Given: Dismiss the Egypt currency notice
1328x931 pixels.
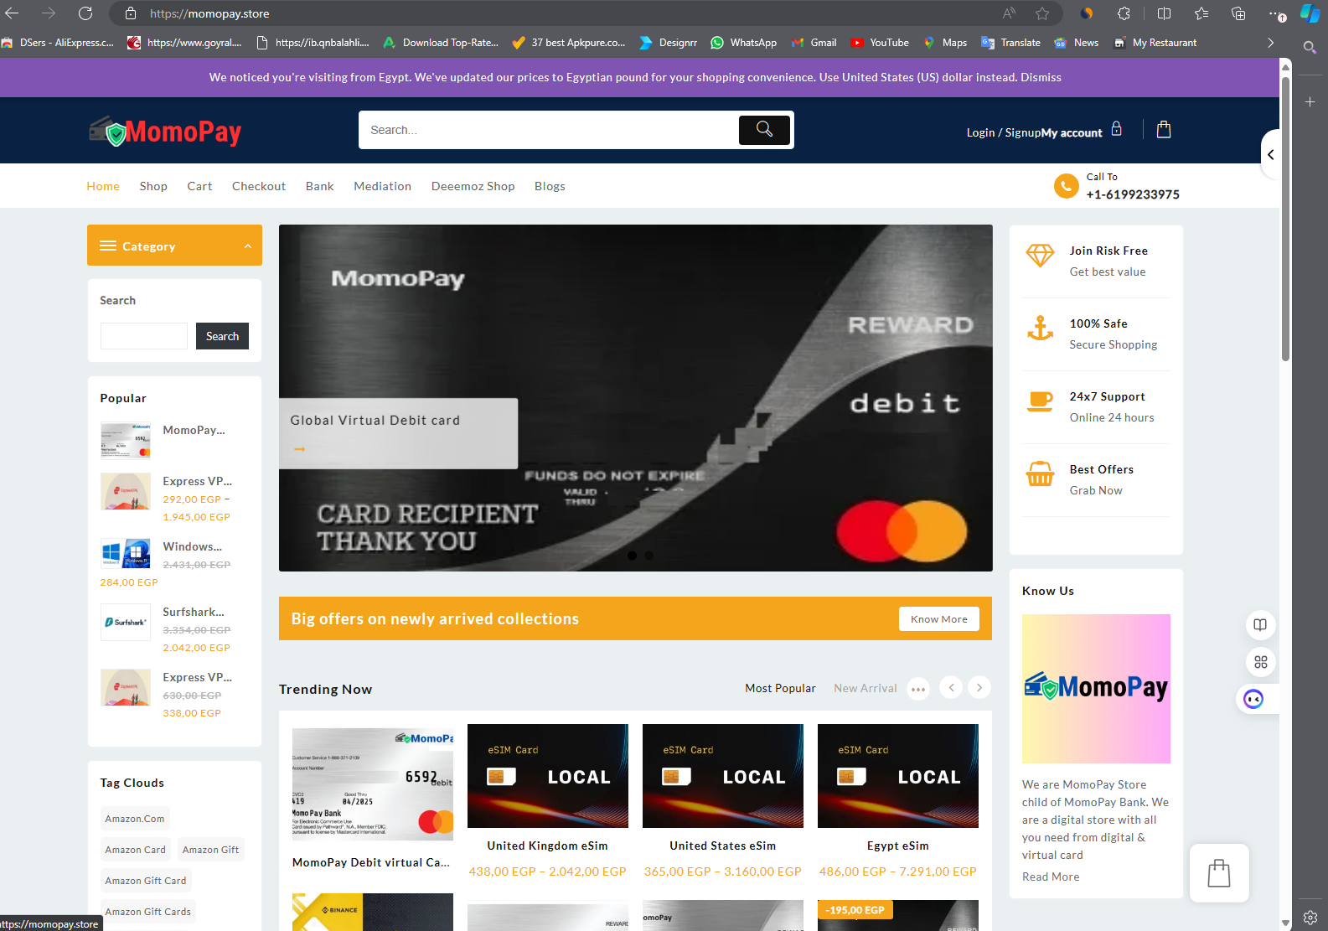Looking at the screenshot, I should pyautogui.click(x=1041, y=77).
